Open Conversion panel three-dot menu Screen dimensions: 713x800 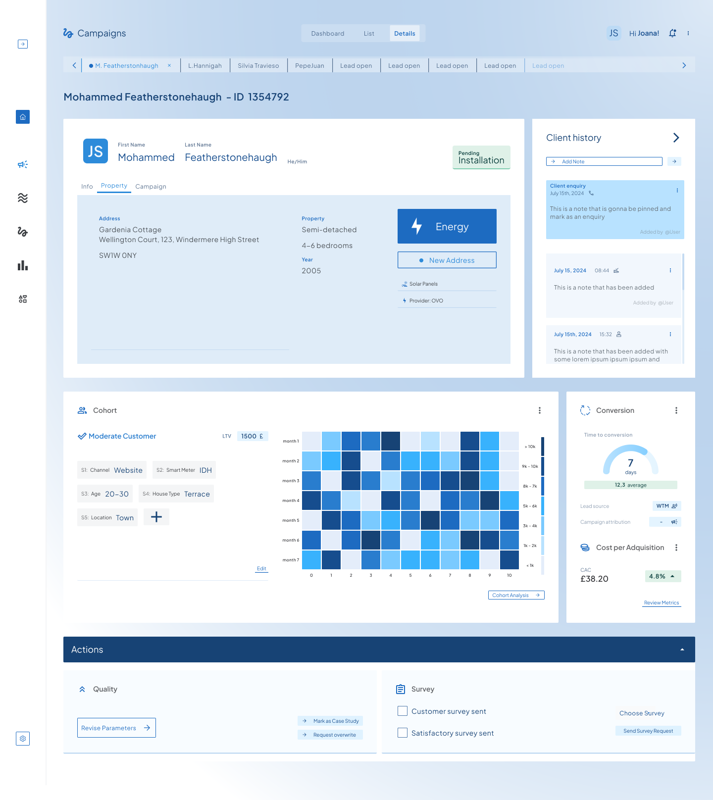click(x=676, y=410)
